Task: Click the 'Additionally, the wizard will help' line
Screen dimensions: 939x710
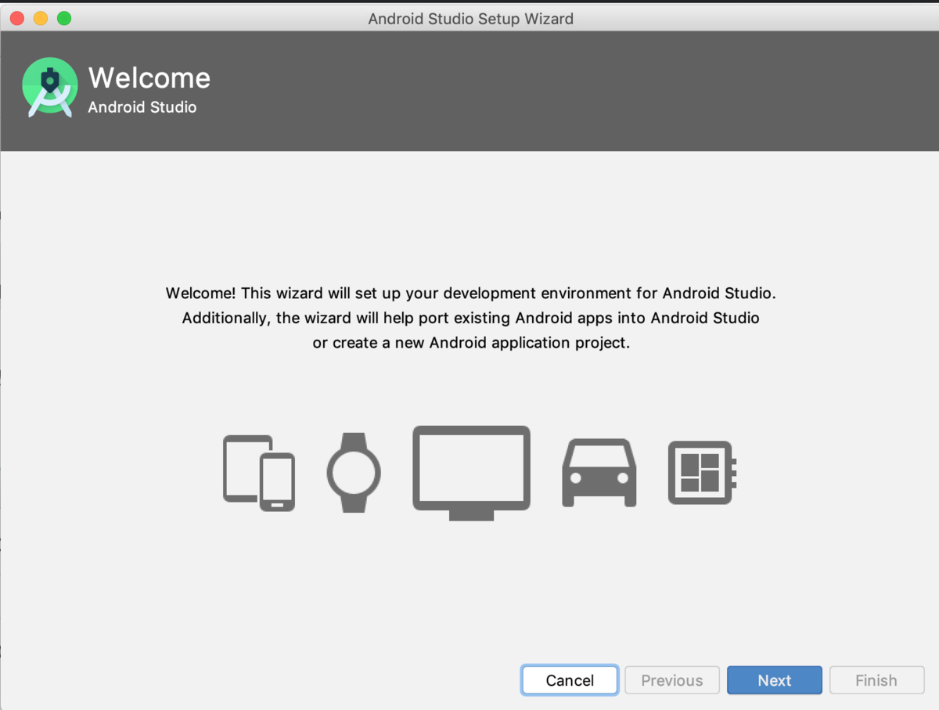Action: tap(471, 318)
